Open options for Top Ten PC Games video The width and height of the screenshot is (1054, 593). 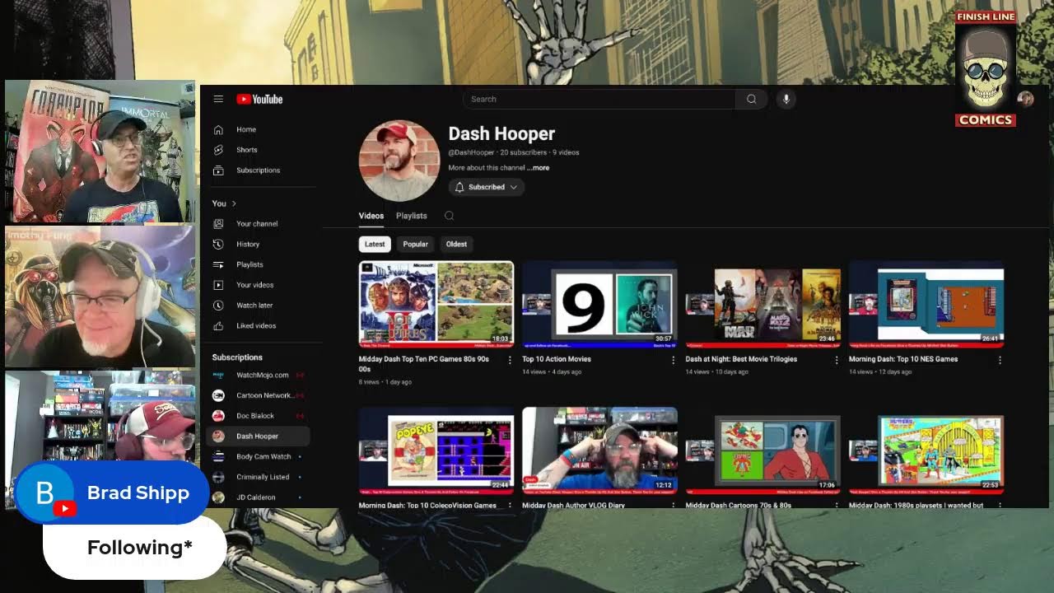click(510, 360)
